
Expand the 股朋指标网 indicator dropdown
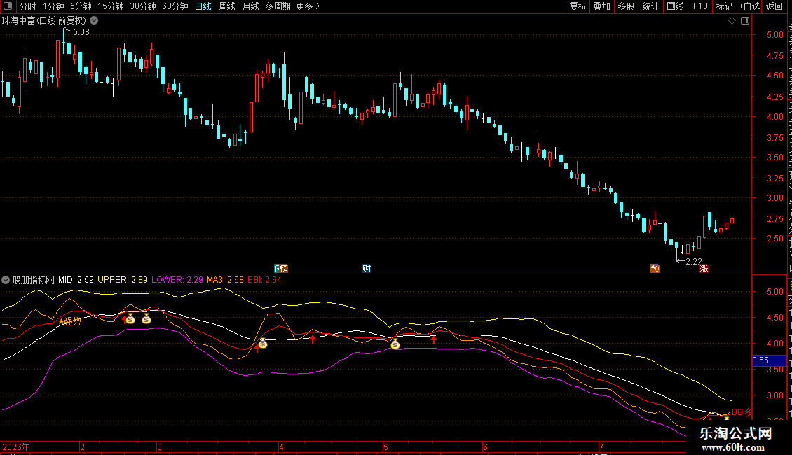6,280
